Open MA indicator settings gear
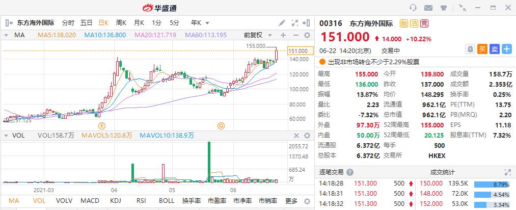 click(307, 35)
